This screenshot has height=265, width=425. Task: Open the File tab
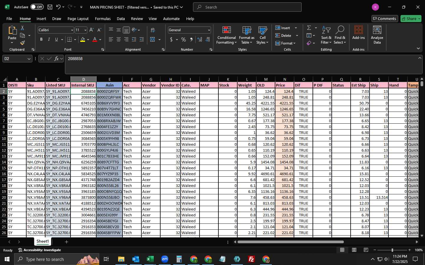coord(9,19)
